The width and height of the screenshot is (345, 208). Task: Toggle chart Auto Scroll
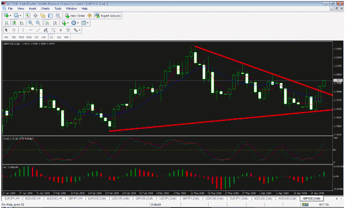tap(47, 23)
